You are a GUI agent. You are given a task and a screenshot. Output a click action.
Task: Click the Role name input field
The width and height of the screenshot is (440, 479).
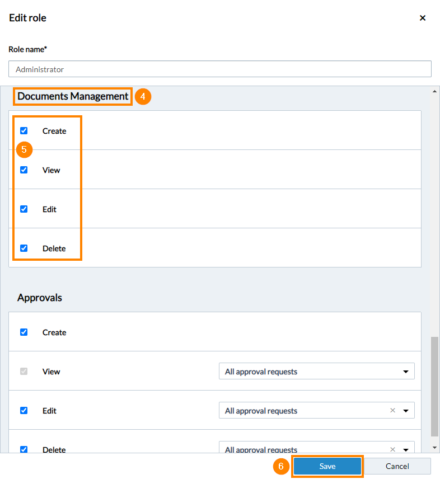pyautogui.click(x=220, y=69)
